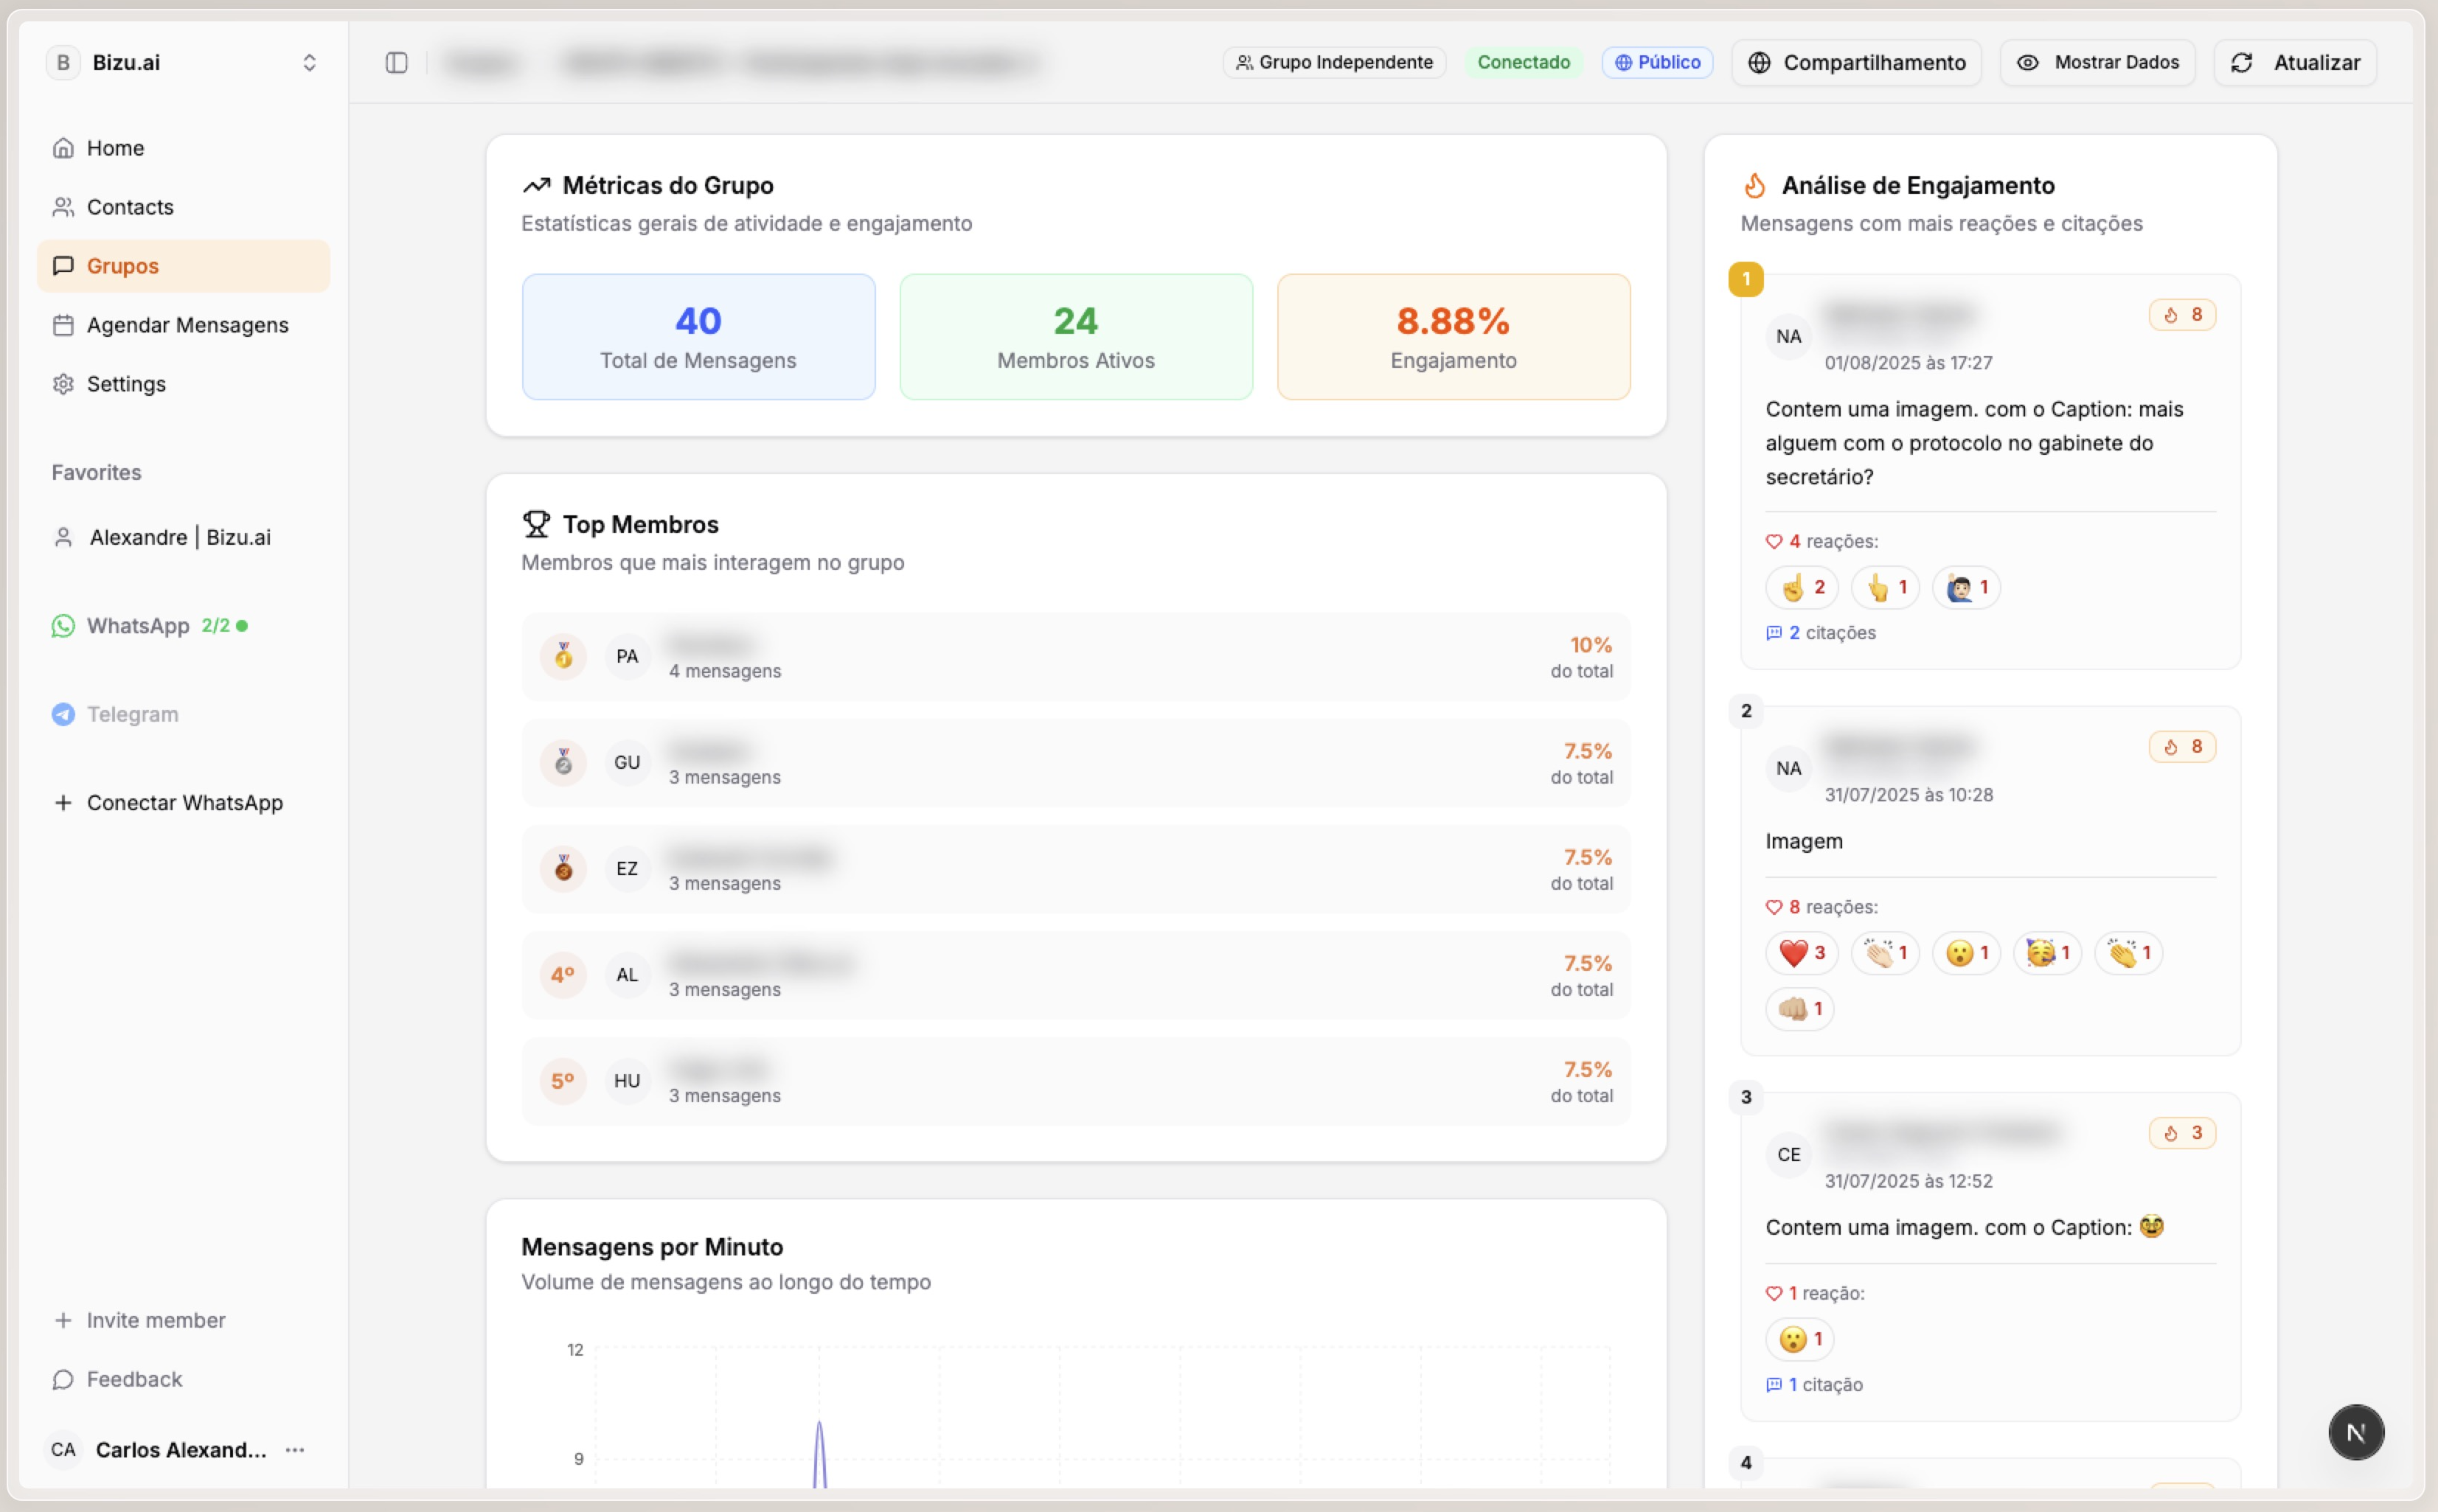
Task: Click the fist reaction chip in message 2
Action: 1799,1008
